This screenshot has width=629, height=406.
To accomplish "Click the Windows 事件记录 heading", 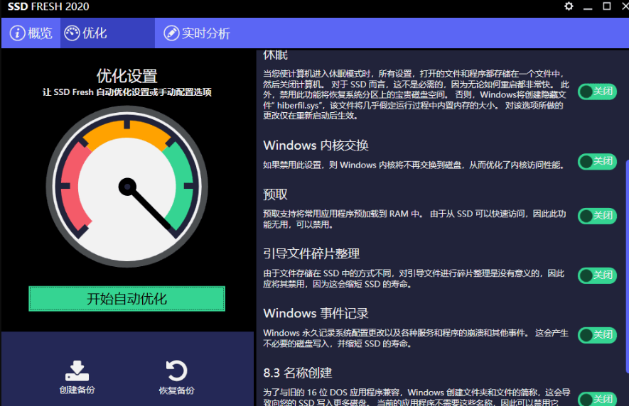I will pos(316,313).
